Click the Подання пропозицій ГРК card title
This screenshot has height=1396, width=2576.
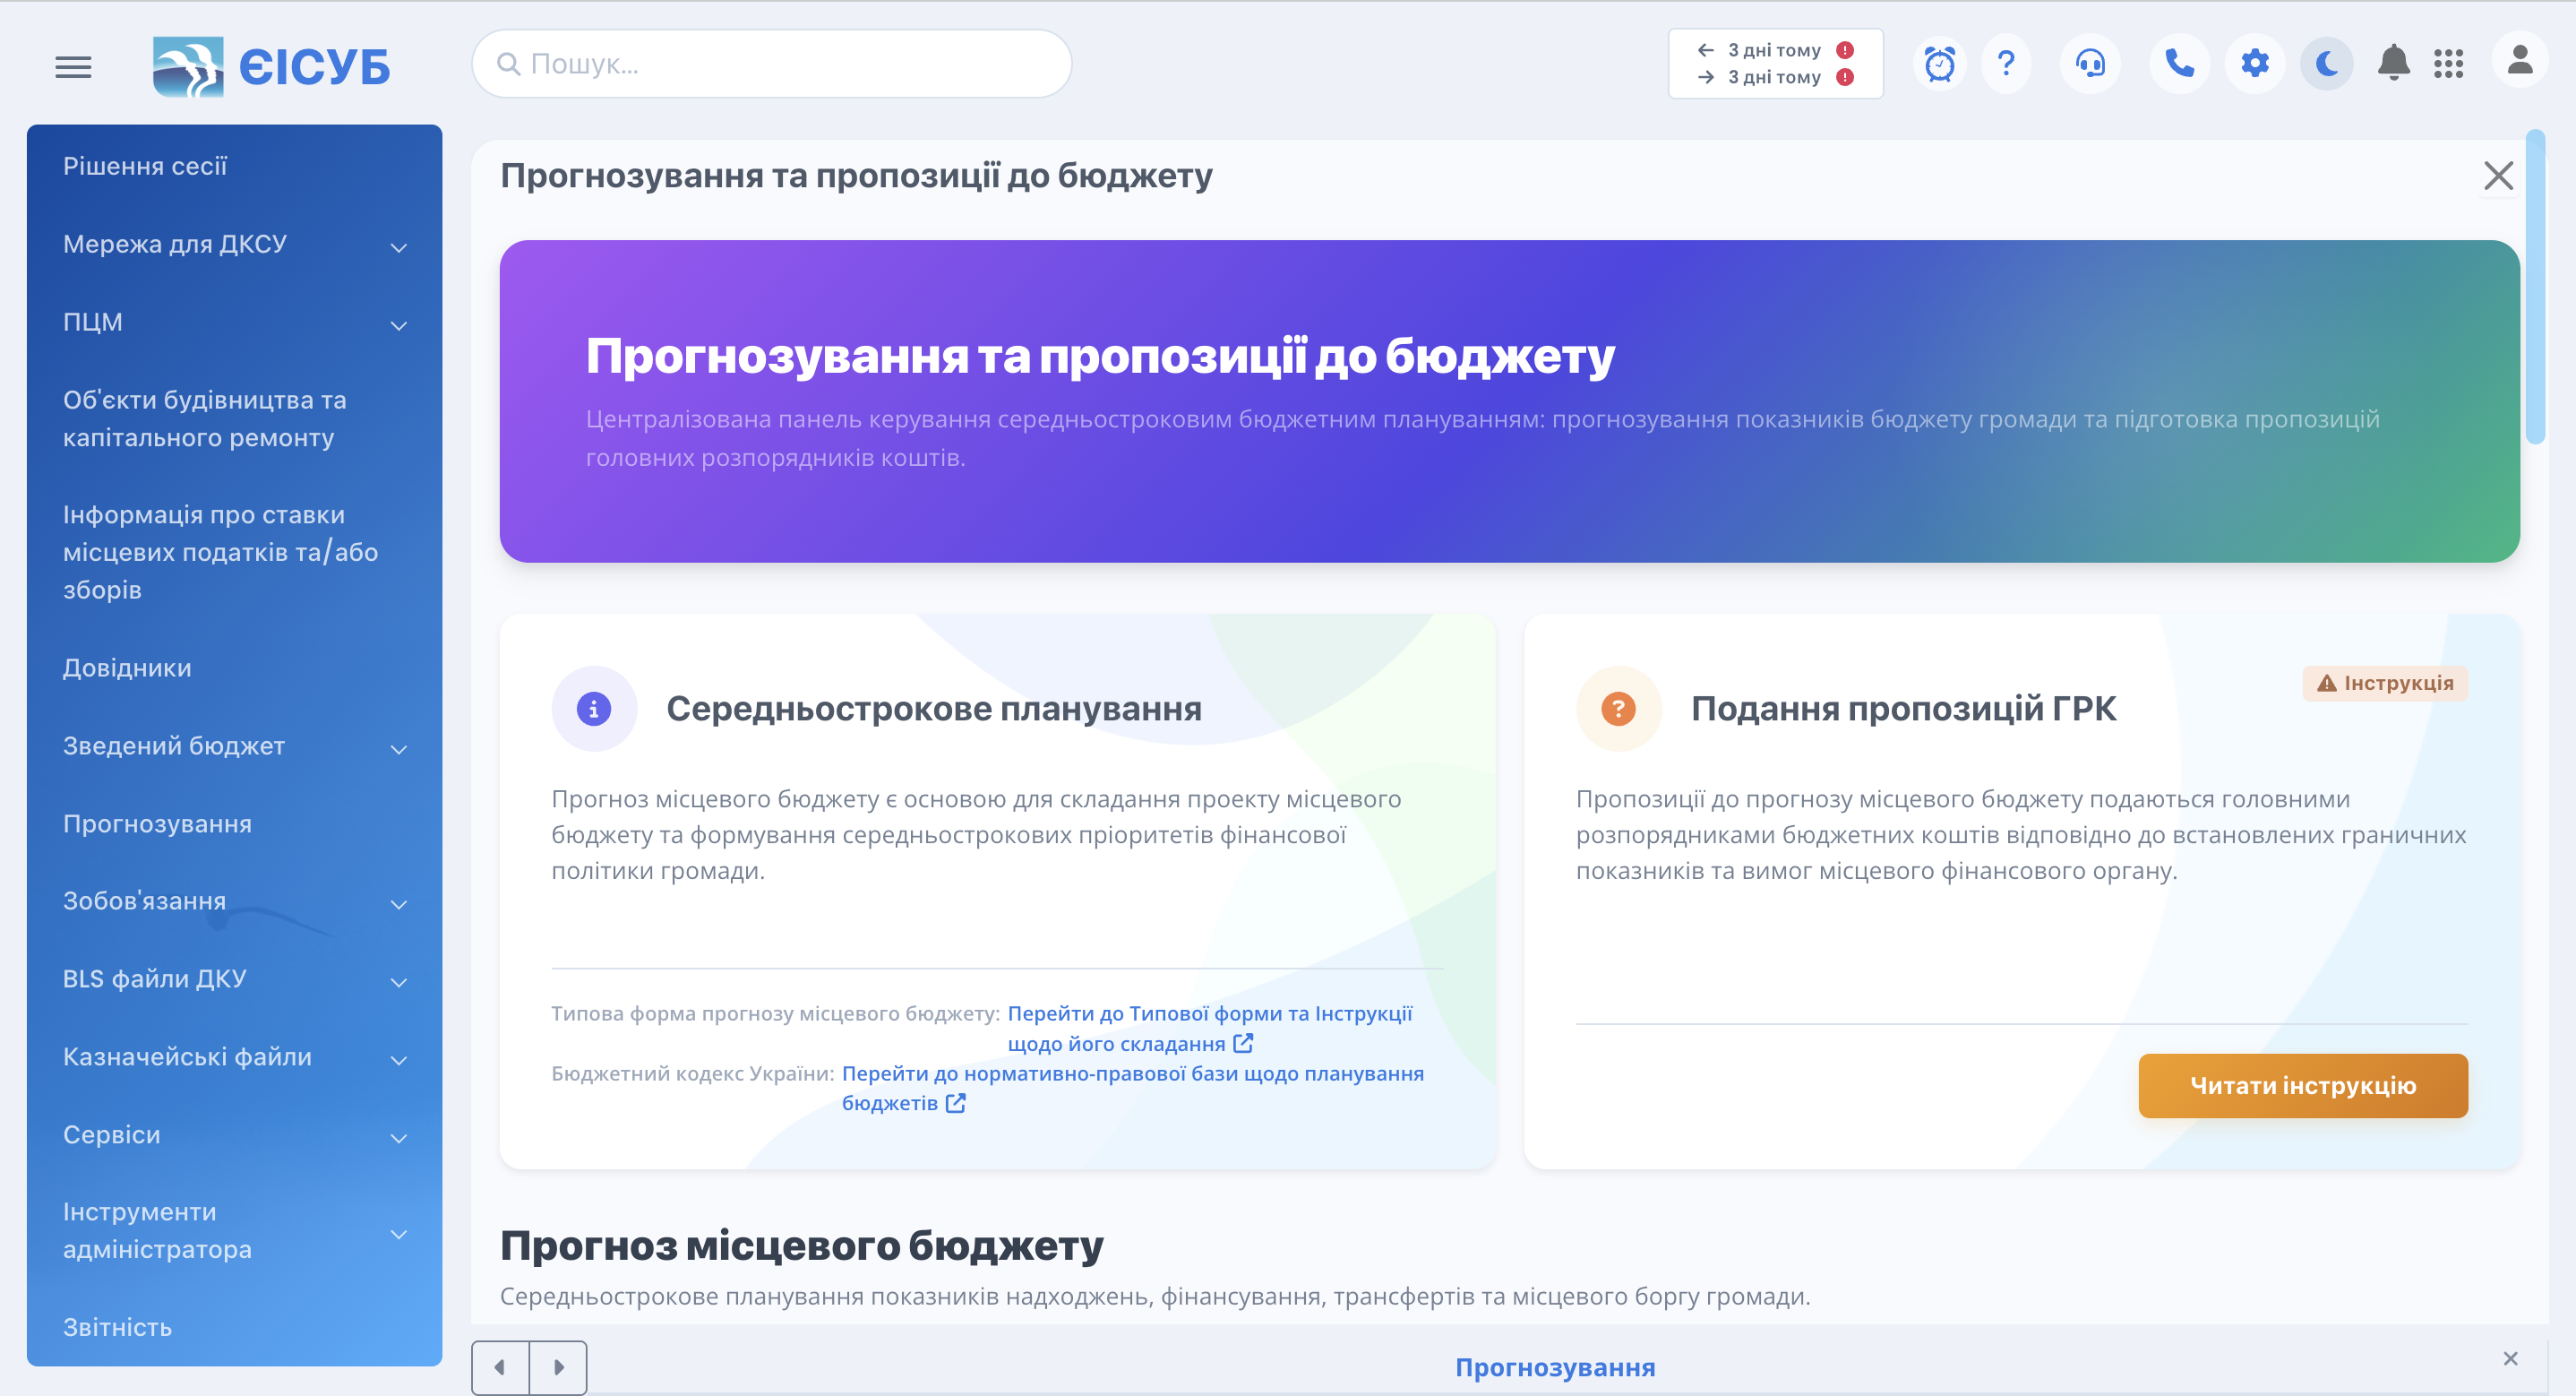1903,709
